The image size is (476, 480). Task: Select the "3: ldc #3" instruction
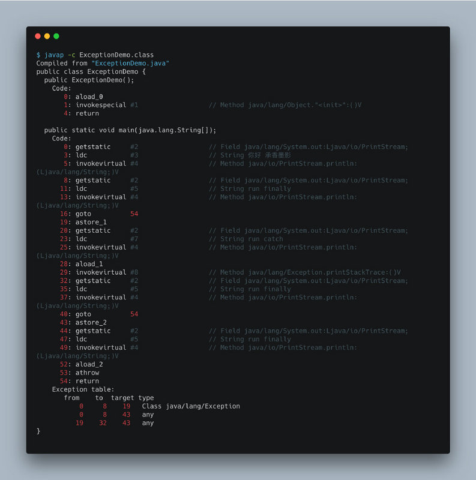click(101, 155)
